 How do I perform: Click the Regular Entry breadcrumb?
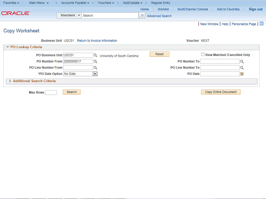[x=160, y=3]
